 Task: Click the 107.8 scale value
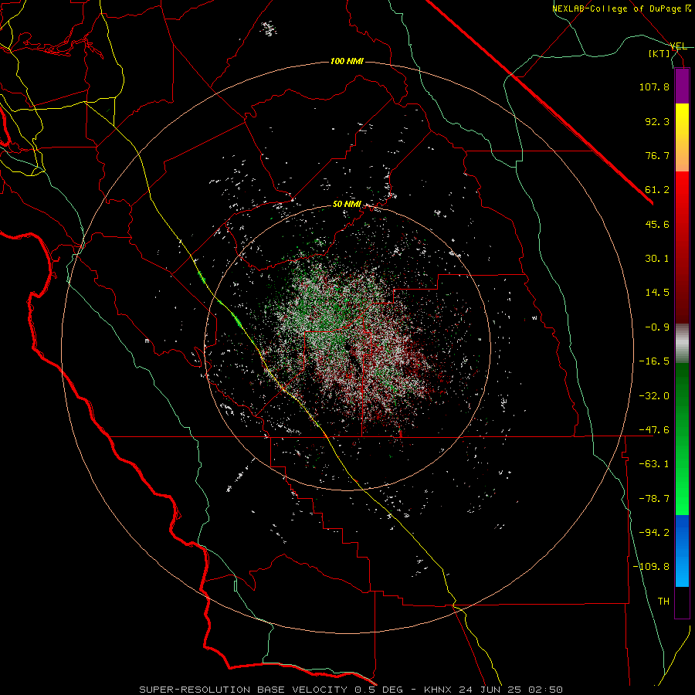[x=654, y=86]
